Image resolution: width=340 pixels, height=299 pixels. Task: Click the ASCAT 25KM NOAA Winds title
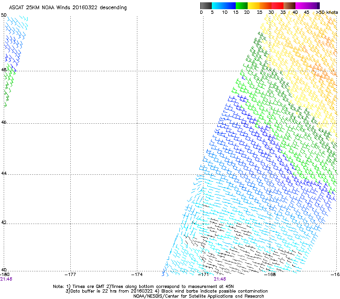(x=68, y=8)
